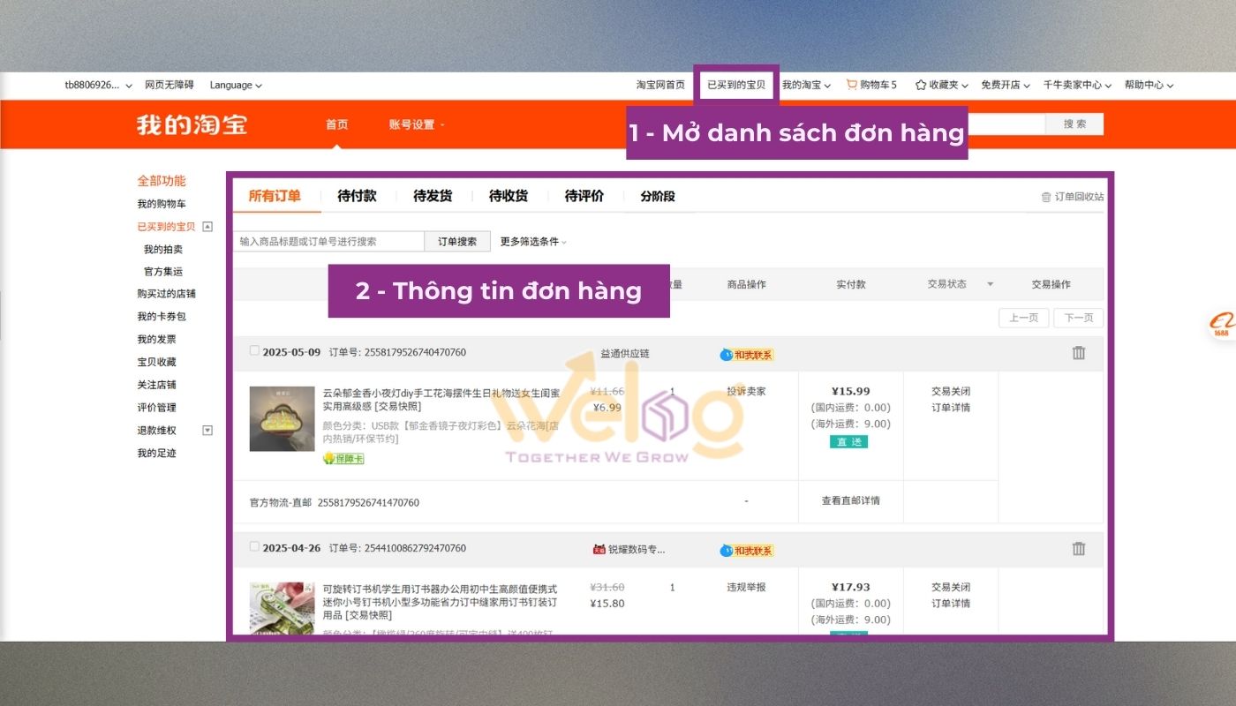The width and height of the screenshot is (1236, 706).
Task: Expand the 帮助中心 dropdown
Action: [x=1149, y=86]
